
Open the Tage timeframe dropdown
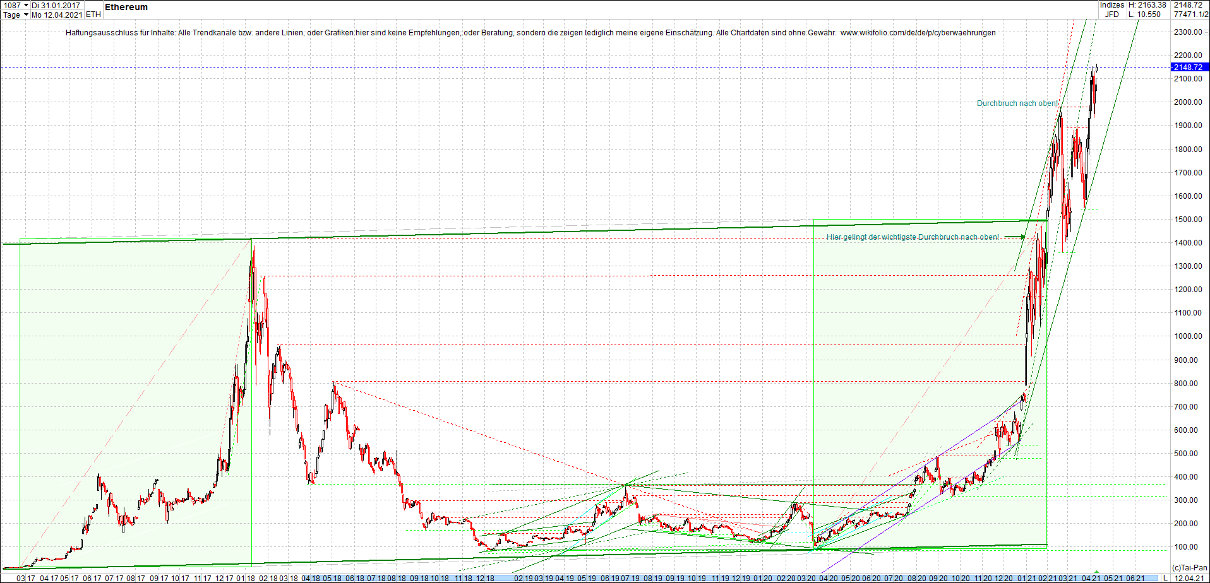coord(26,15)
